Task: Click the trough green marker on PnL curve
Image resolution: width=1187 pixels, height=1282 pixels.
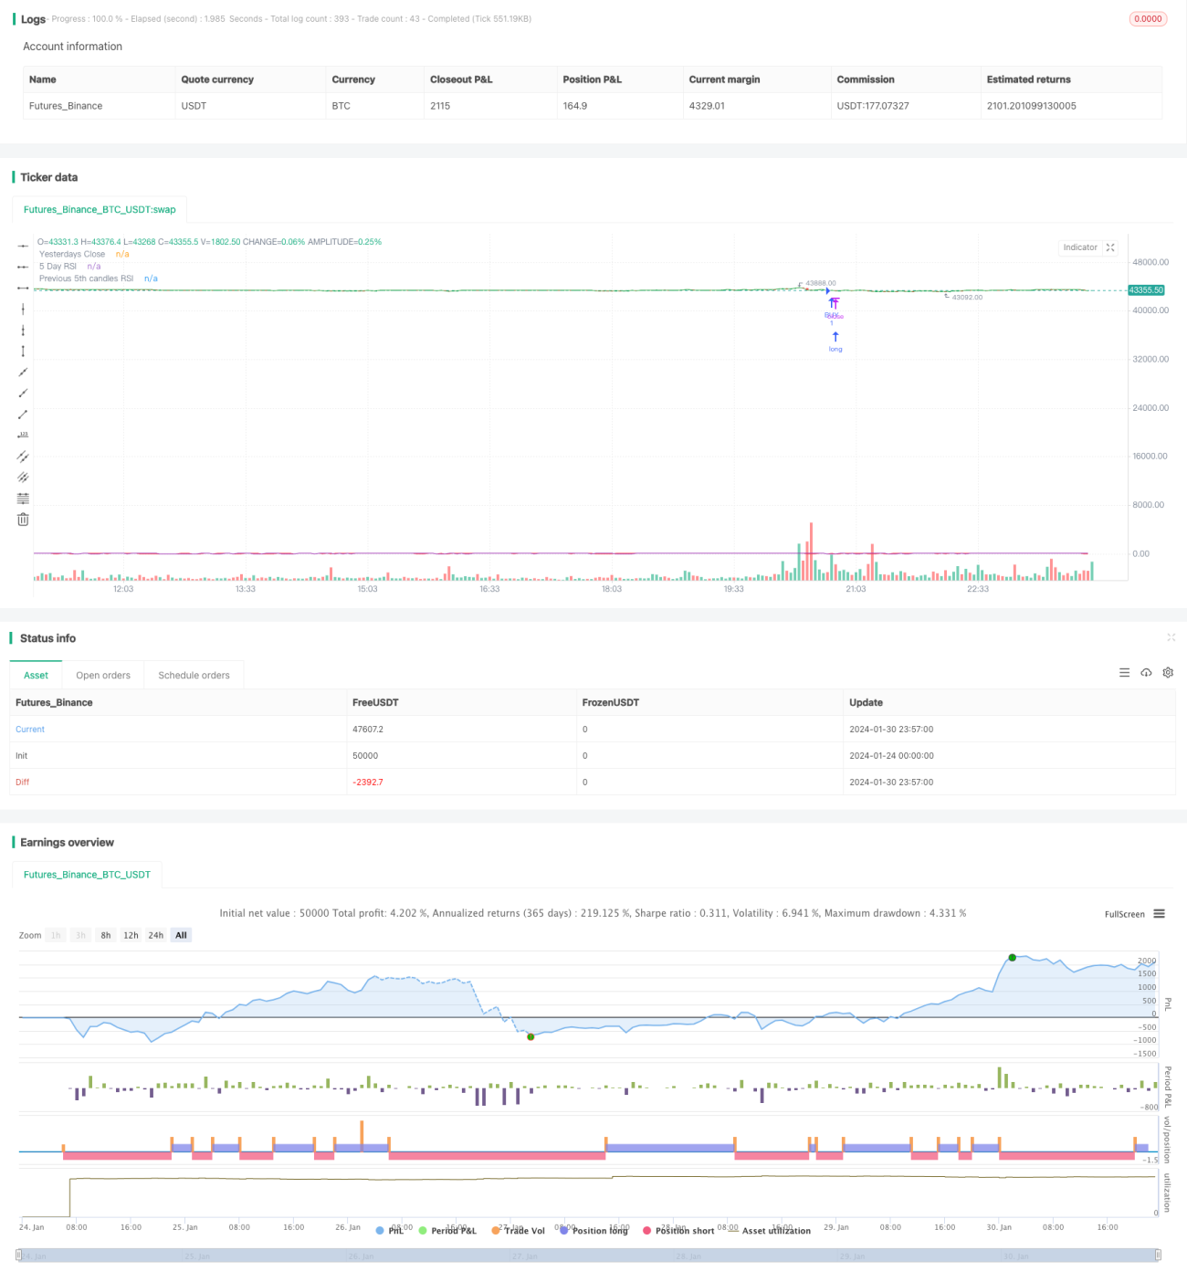Action: 530,1036
